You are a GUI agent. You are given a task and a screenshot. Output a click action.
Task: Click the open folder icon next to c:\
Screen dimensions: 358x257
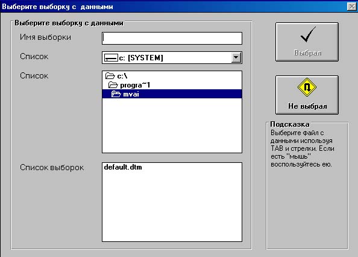pos(110,76)
